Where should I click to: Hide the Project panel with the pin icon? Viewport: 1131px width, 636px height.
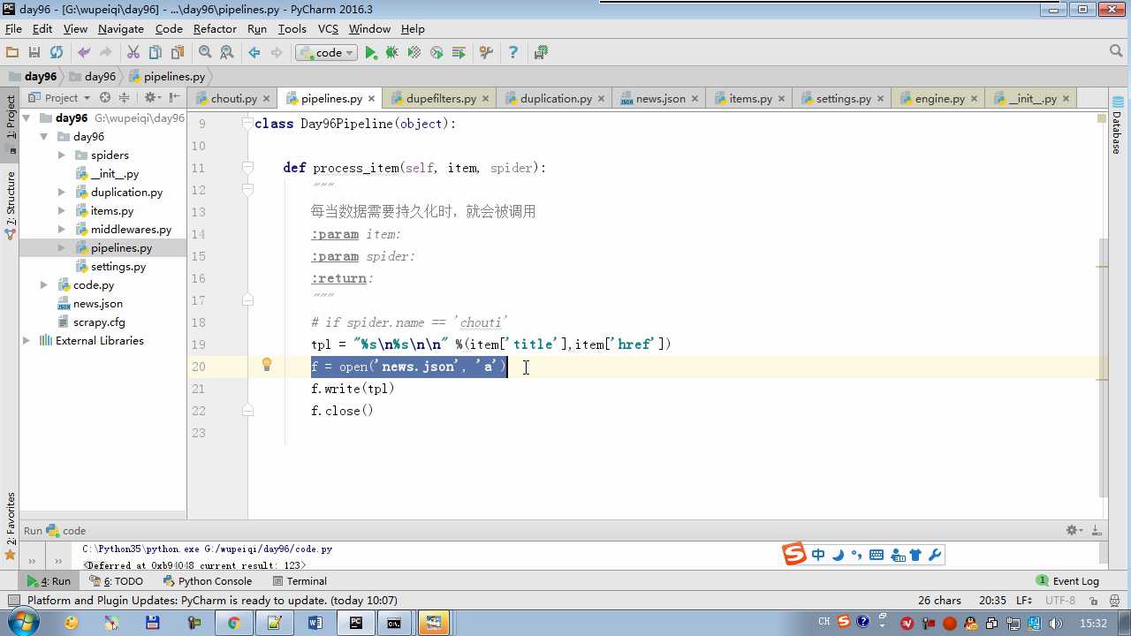174,98
